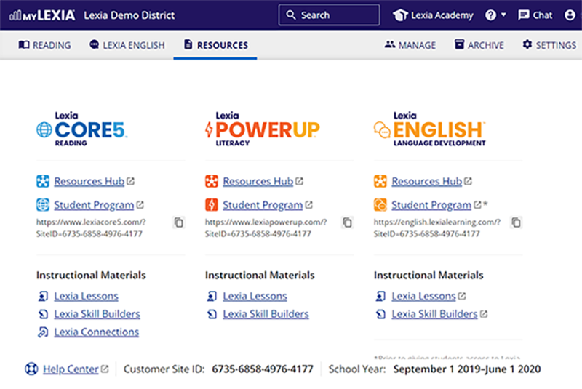The height and width of the screenshot is (389, 582).
Task: Click into the Search field
Action: click(x=329, y=15)
